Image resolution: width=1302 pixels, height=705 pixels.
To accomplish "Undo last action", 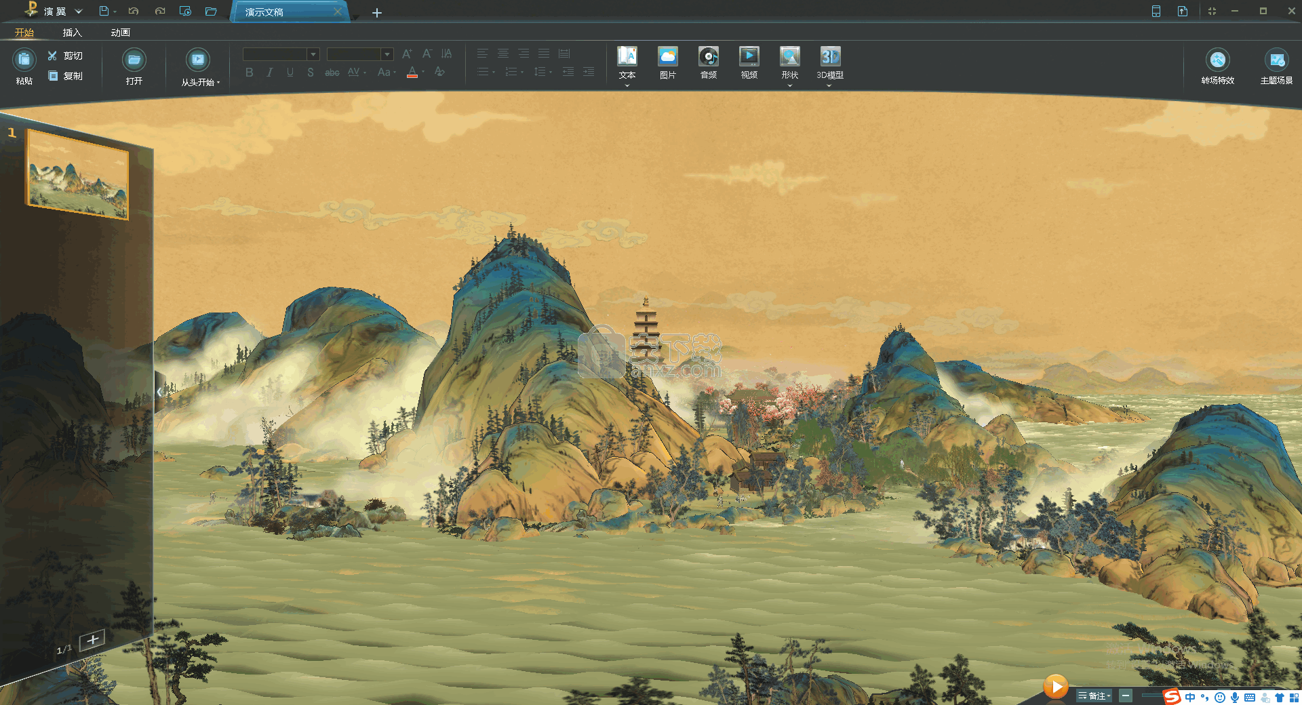I will [134, 11].
